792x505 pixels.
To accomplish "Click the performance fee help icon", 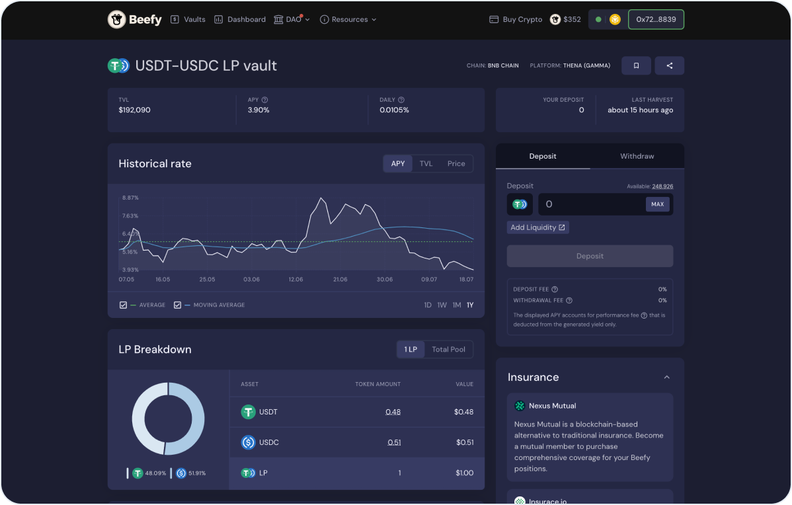I will tap(644, 316).
